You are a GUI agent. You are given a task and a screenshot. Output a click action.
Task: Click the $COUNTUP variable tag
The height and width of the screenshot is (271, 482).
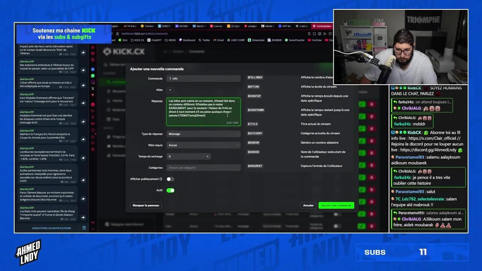(254, 96)
